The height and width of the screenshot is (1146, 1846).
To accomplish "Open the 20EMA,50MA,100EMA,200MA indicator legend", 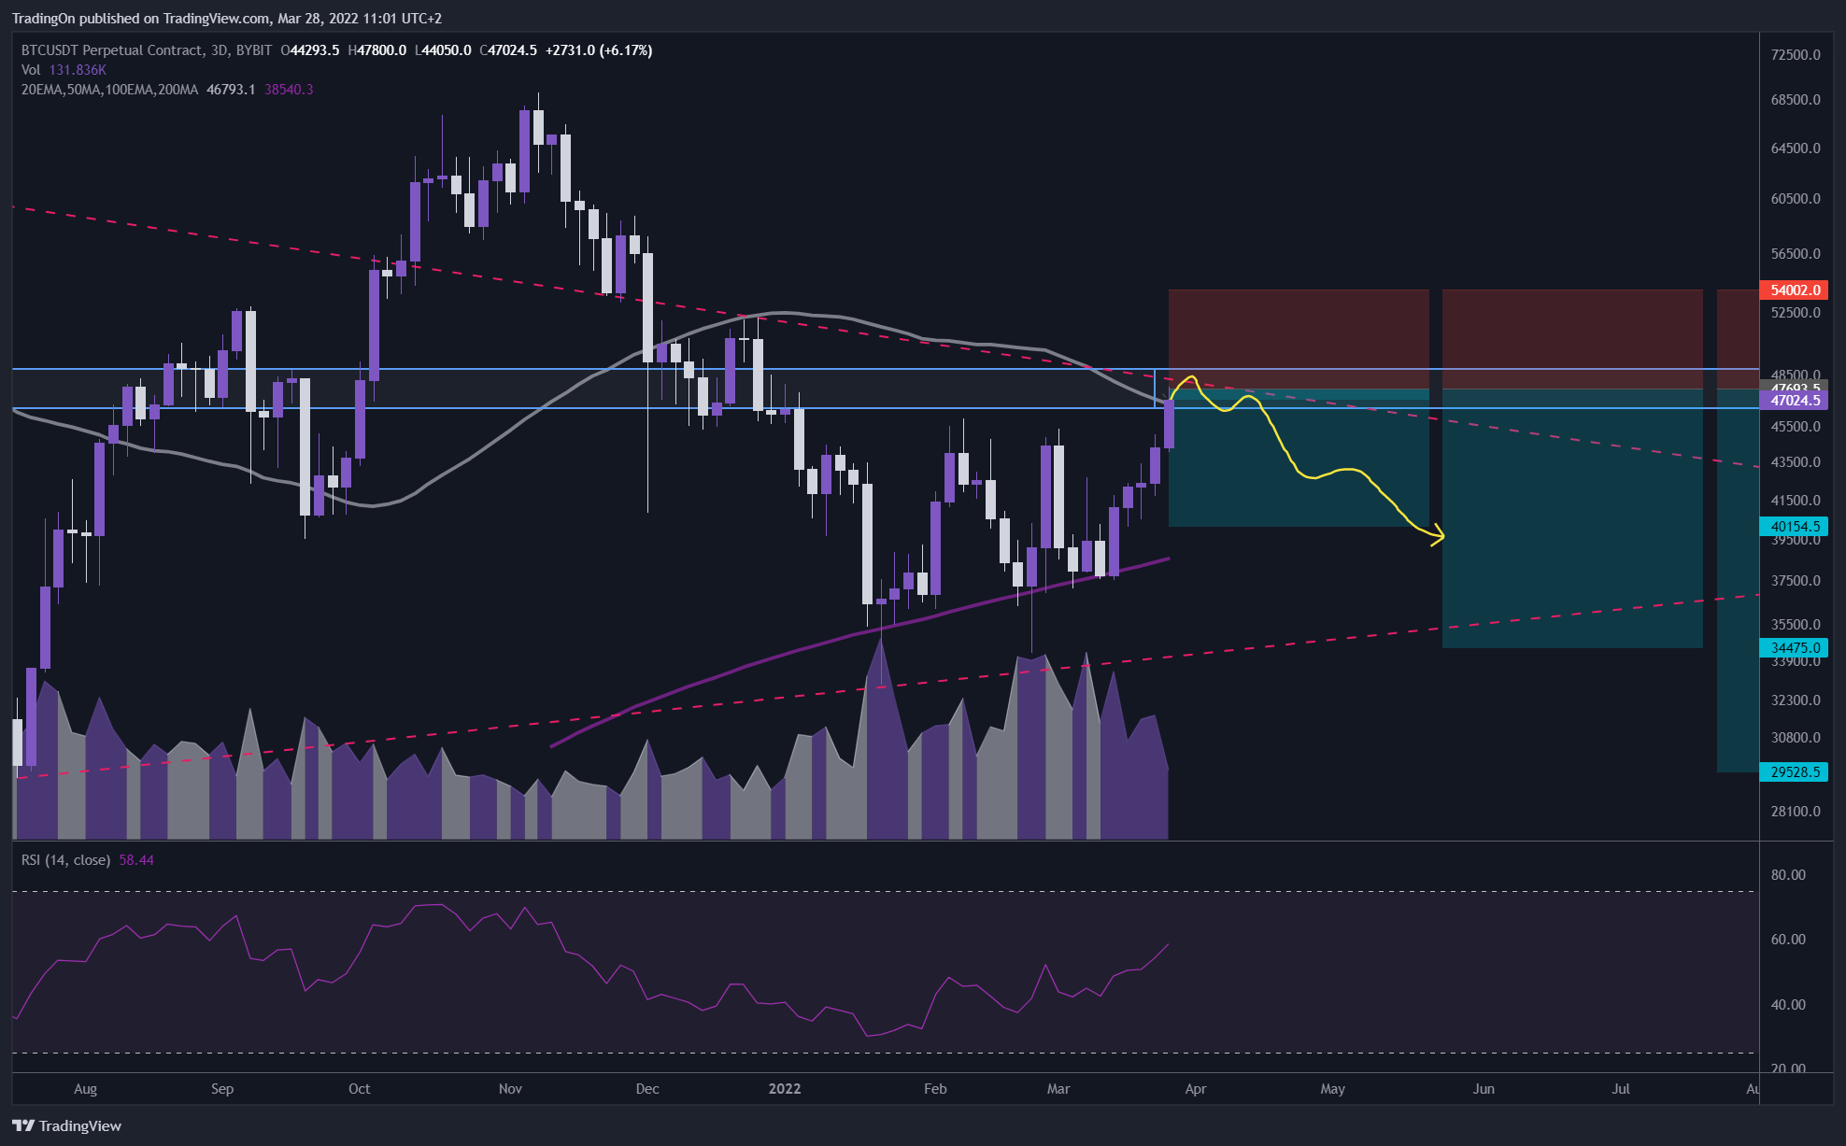I will pos(109,90).
